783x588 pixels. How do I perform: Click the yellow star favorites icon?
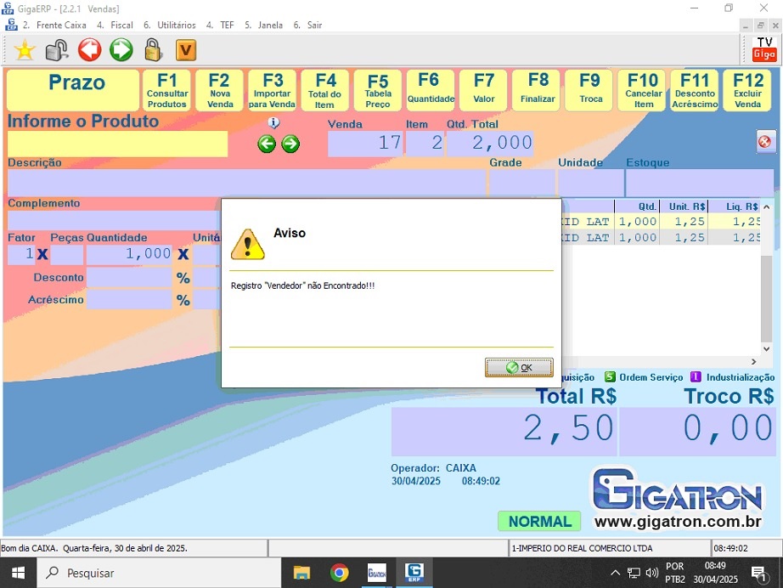[25, 50]
